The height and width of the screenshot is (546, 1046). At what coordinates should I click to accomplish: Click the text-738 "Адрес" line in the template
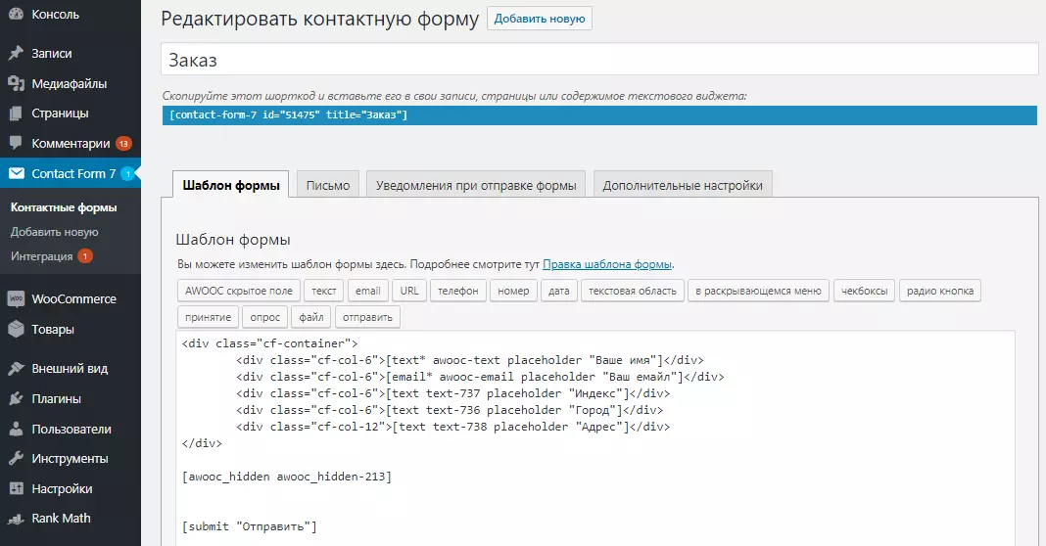click(x=452, y=427)
